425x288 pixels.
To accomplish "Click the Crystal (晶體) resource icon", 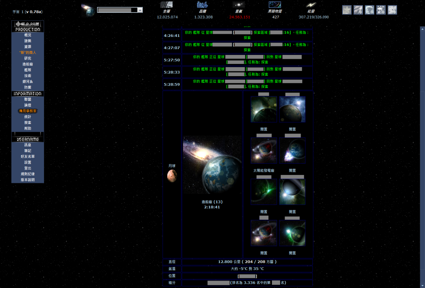I will [202, 5].
